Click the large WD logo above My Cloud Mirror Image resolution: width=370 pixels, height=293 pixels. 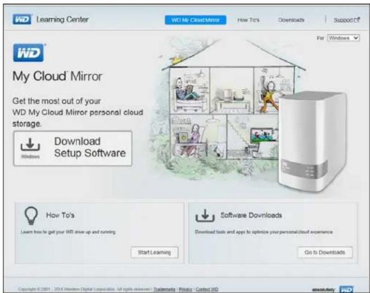tap(29, 53)
